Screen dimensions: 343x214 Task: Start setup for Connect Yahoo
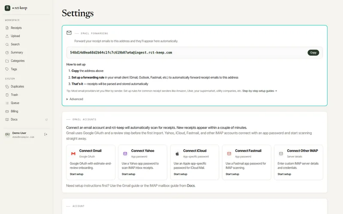click(x=128, y=174)
